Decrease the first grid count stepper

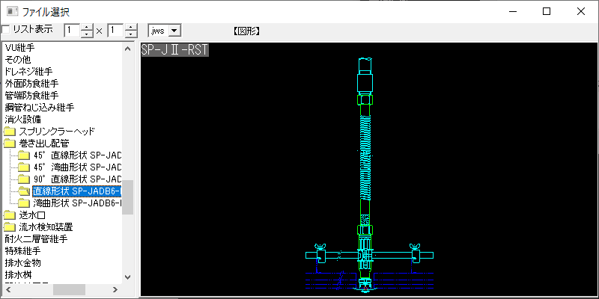click(x=88, y=34)
